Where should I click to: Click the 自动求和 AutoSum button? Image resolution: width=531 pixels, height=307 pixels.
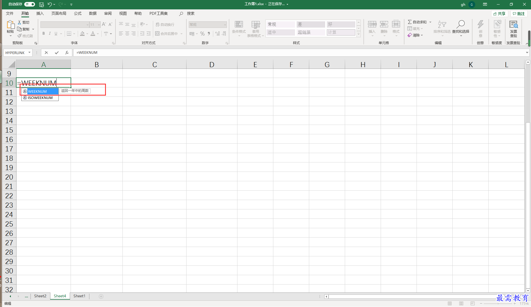(417, 22)
